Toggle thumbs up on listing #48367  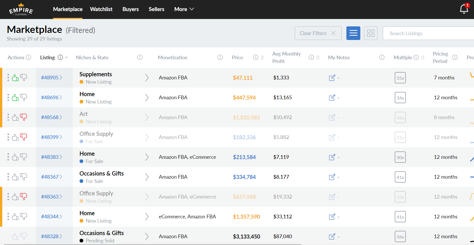click(15, 177)
